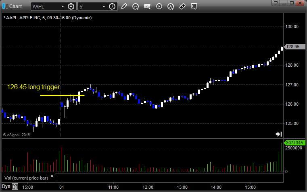This screenshot has width=307, height=192.
Task: Close the Chart window
Action: pos(300,3)
